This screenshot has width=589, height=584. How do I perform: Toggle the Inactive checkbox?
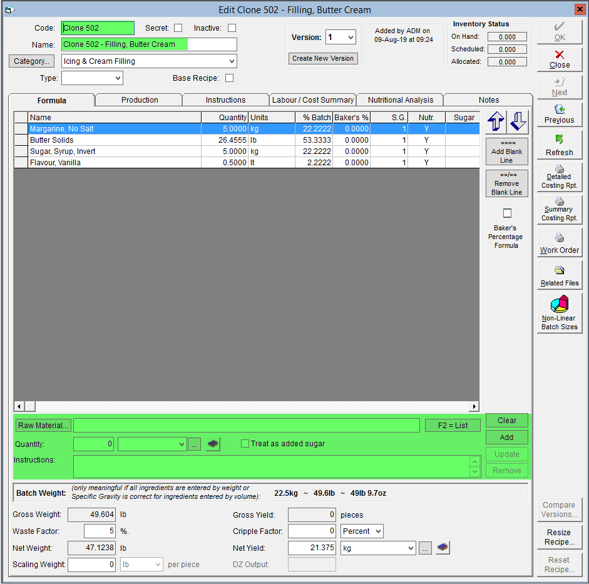pos(232,28)
